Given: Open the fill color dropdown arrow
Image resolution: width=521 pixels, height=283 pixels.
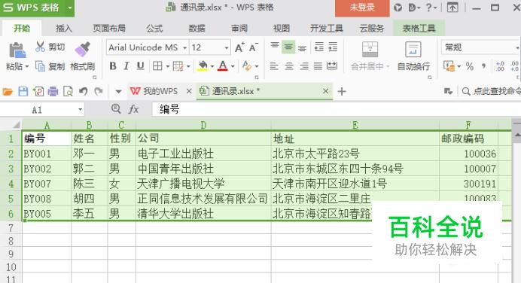Looking at the screenshot, I should [x=212, y=66].
